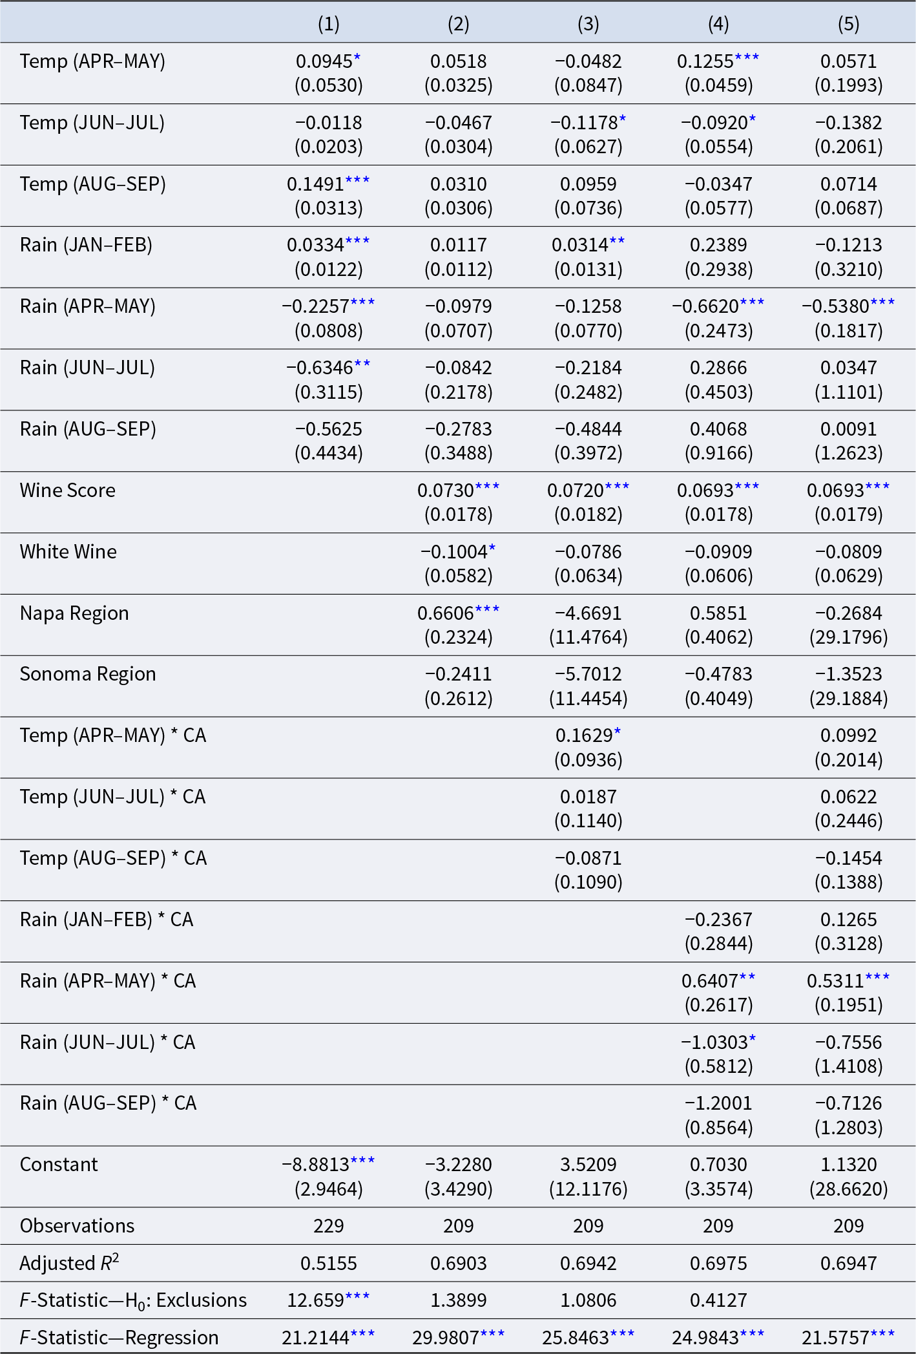Click the Constant value −8.8813

click(316, 1165)
